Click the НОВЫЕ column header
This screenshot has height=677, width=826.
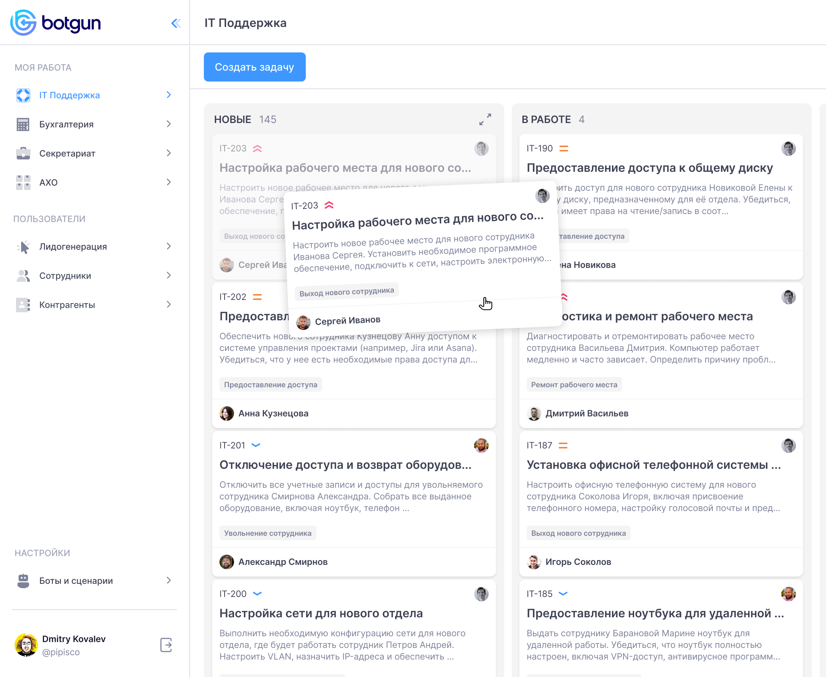tap(232, 119)
